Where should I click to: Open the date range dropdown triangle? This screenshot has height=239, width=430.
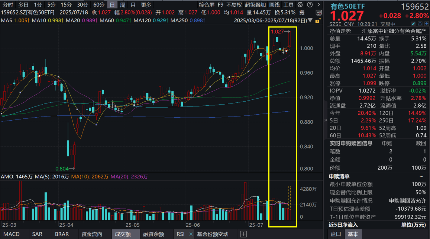click(310, 20)
